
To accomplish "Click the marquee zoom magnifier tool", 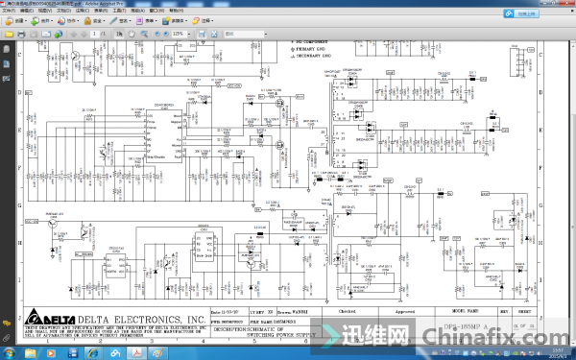I will (x=144, y=35).
